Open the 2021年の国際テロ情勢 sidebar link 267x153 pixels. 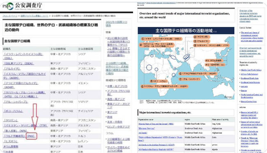tap(117, 24)
